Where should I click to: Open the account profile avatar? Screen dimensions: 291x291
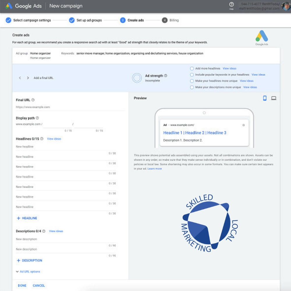[286, 6]
